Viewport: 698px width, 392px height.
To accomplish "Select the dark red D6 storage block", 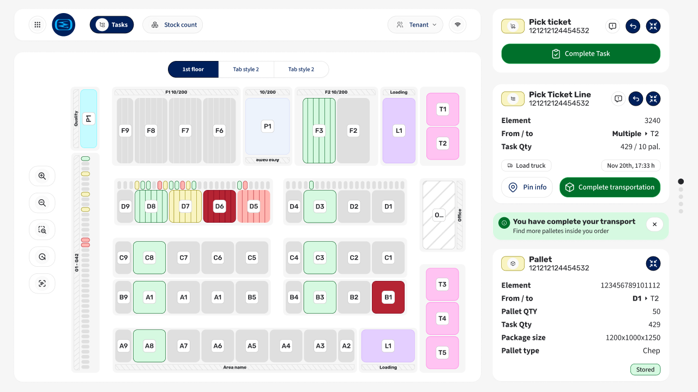I will coord(220,206).
